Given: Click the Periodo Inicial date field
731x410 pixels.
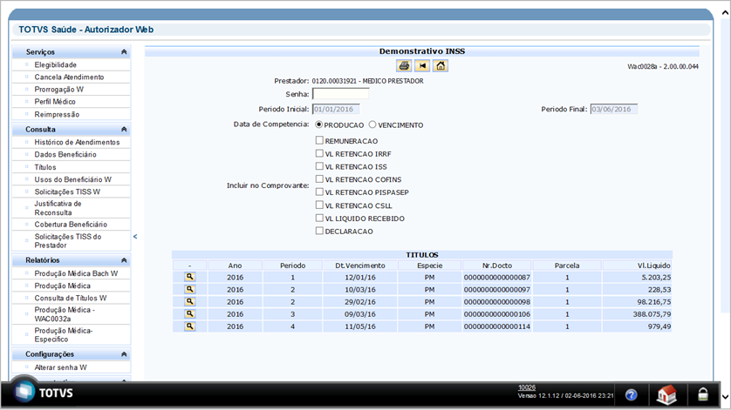Looking at the screenshot, I should coord(336,110).
